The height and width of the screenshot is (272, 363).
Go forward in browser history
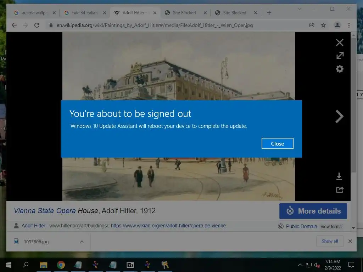26,25
